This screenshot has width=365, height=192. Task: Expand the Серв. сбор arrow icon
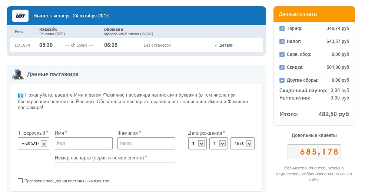[x=282, y=54]
